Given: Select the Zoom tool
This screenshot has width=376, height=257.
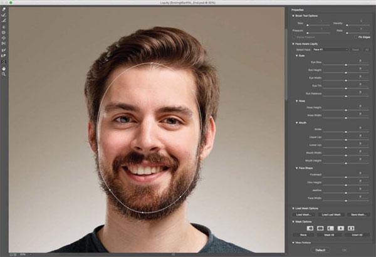Looking at the screenshot, I should tap(4, 75).
